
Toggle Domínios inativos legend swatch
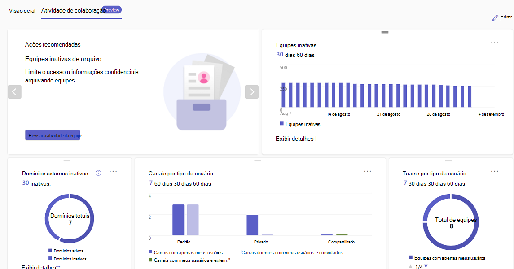[50, 258]
